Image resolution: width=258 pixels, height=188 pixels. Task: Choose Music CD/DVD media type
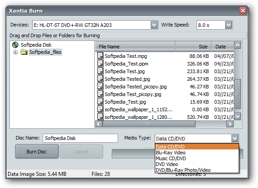coord(197,158)
